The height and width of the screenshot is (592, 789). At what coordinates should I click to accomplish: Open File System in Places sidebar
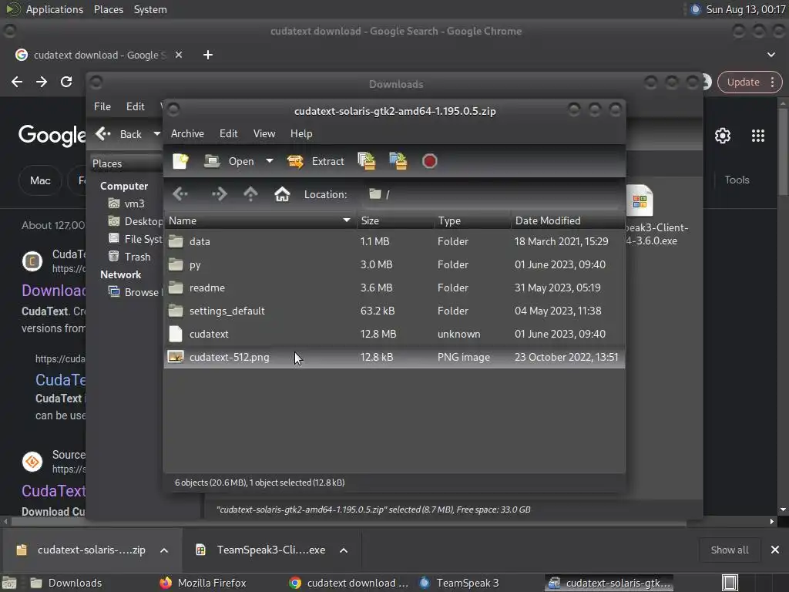click(135, 239)
